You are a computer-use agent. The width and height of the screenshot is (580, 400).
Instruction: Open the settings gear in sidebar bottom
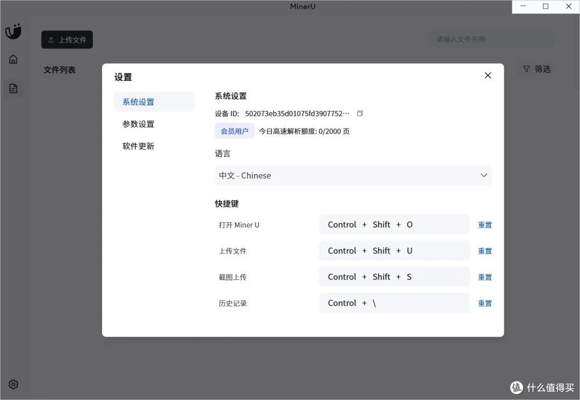13,384
